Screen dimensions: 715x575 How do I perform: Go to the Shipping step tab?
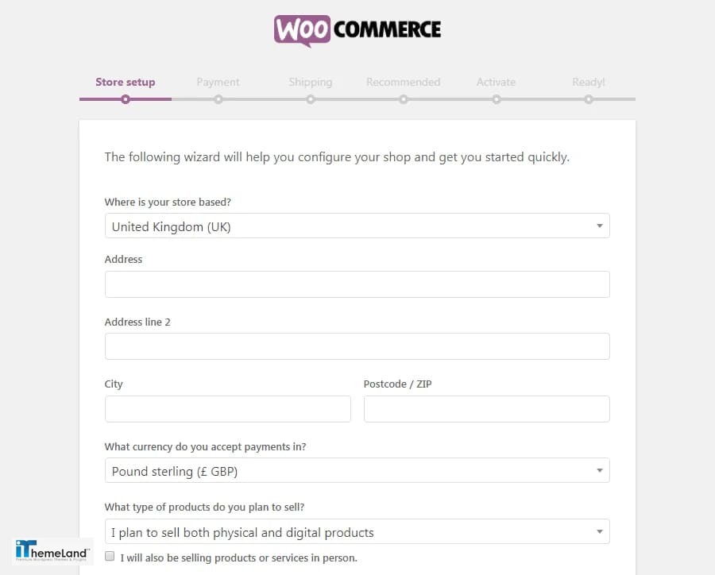311,82
